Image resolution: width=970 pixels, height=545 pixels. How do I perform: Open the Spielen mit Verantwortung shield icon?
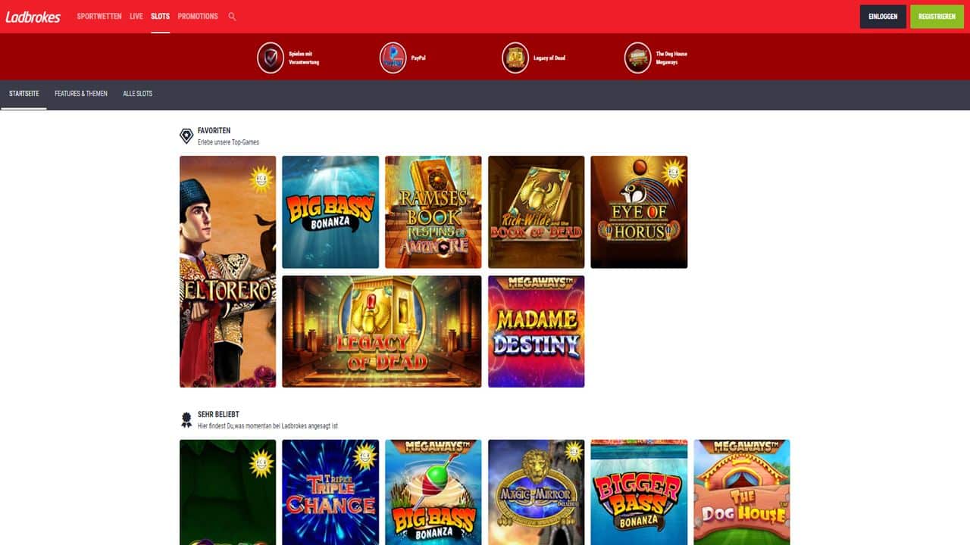(271, 58)
